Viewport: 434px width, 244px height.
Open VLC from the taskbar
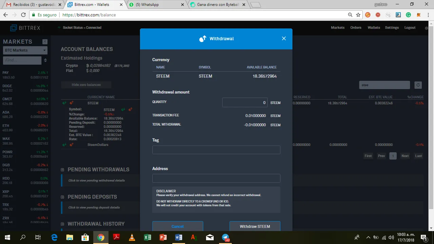tap(132, 237)
